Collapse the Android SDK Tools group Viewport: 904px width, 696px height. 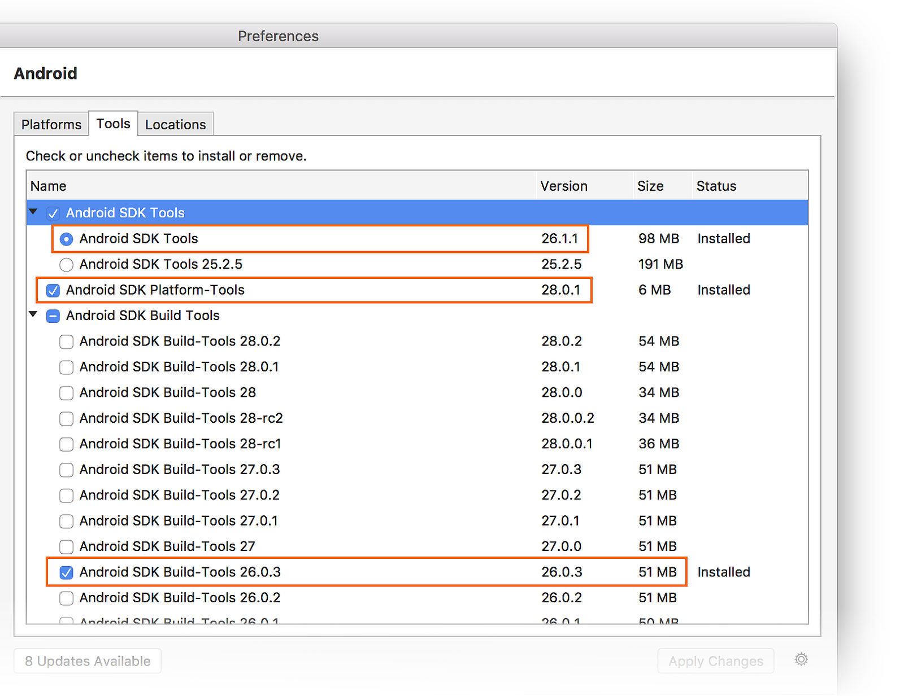pyautogui.click(x=33, y=212)
